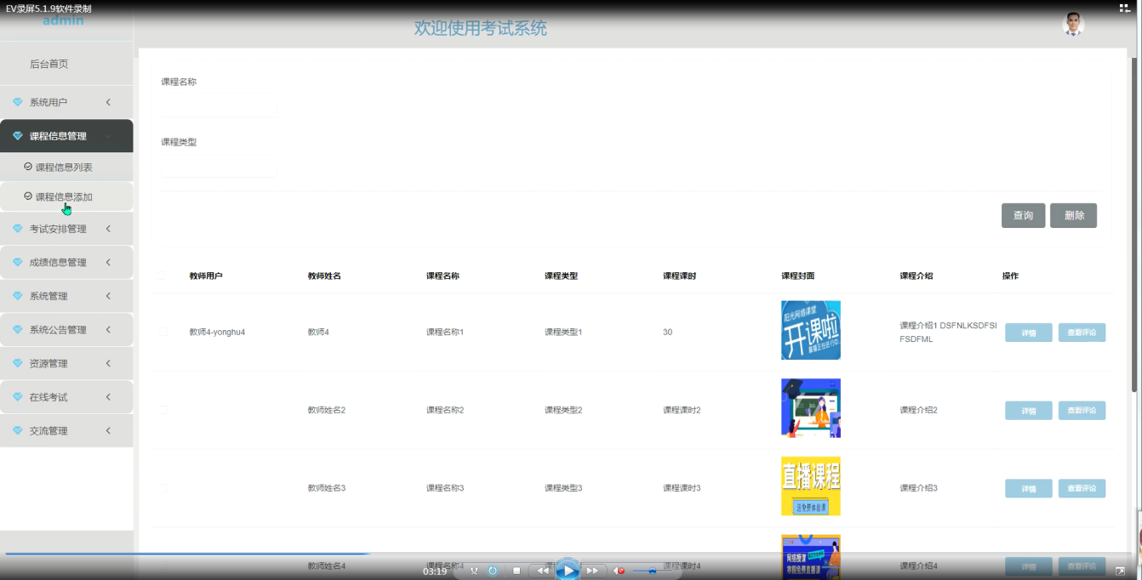Tick the checkbox for row 教师4-yonghu4

pyautogui.click(x=163, y=332)
